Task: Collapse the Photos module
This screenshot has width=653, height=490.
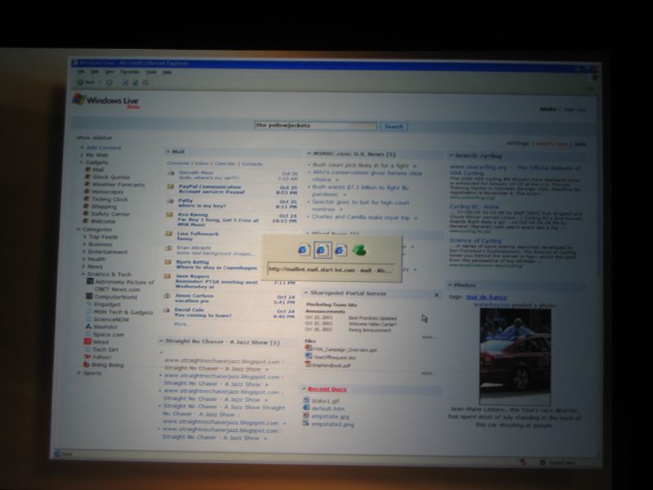Action: tap(451, 286)
